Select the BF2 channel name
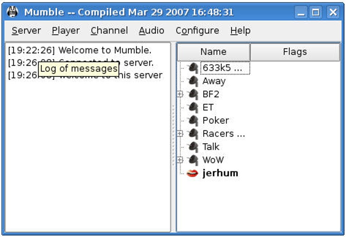The height and width of the screenshot is (237, 346). [211, 94]
